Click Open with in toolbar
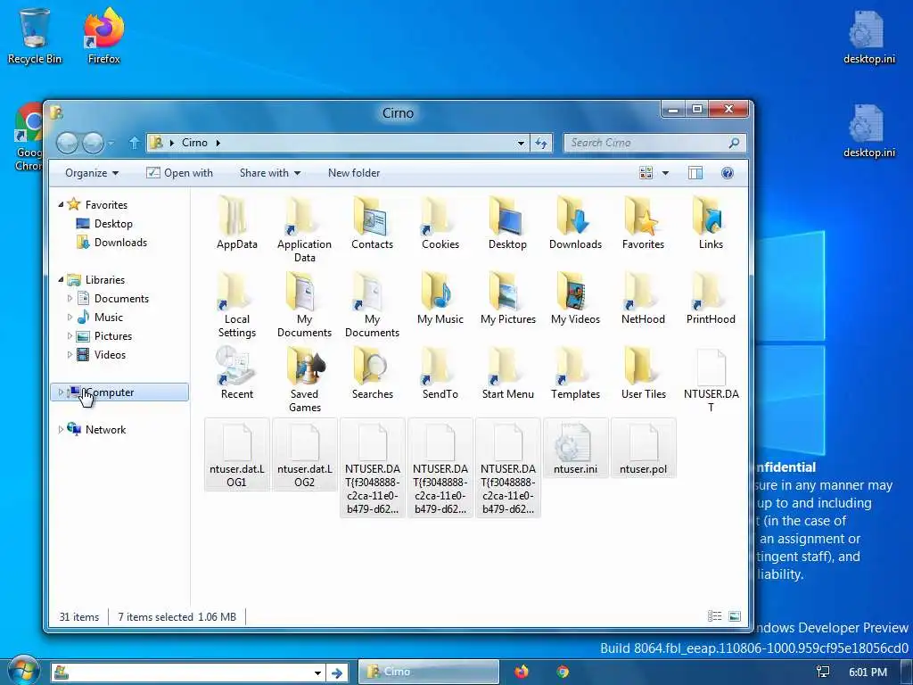 pyautogui.click(x=179, y=173)
